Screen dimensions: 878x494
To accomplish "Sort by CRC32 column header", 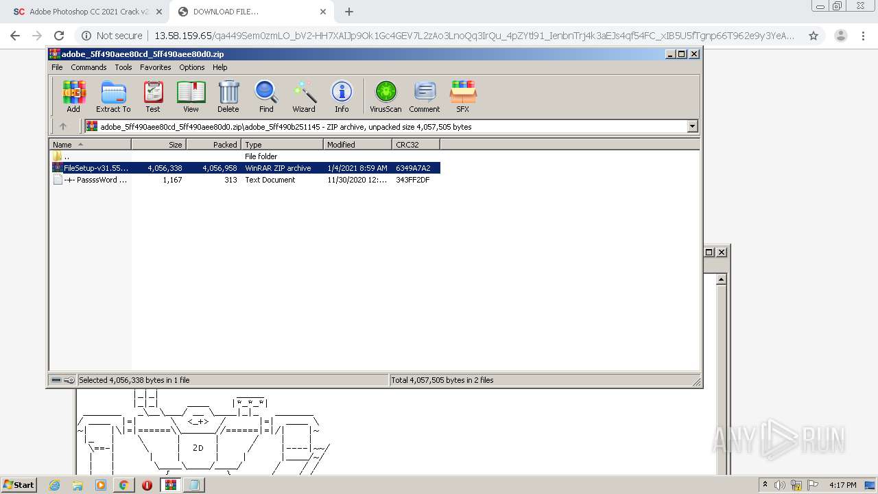I will [416, 145].
